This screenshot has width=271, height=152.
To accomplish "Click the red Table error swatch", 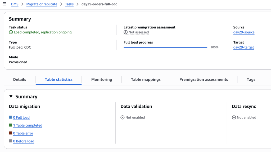I will tap(11, 133).
